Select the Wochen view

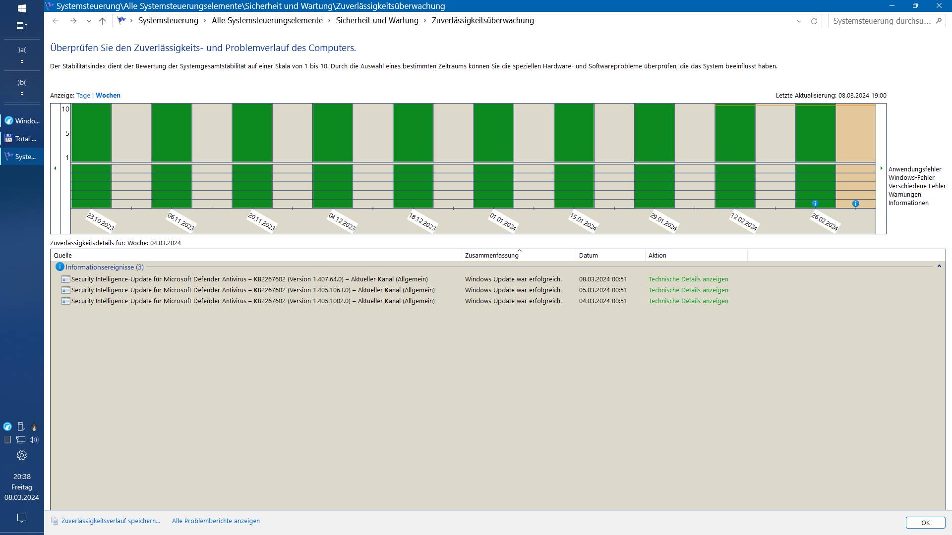[x=108, y=95]
